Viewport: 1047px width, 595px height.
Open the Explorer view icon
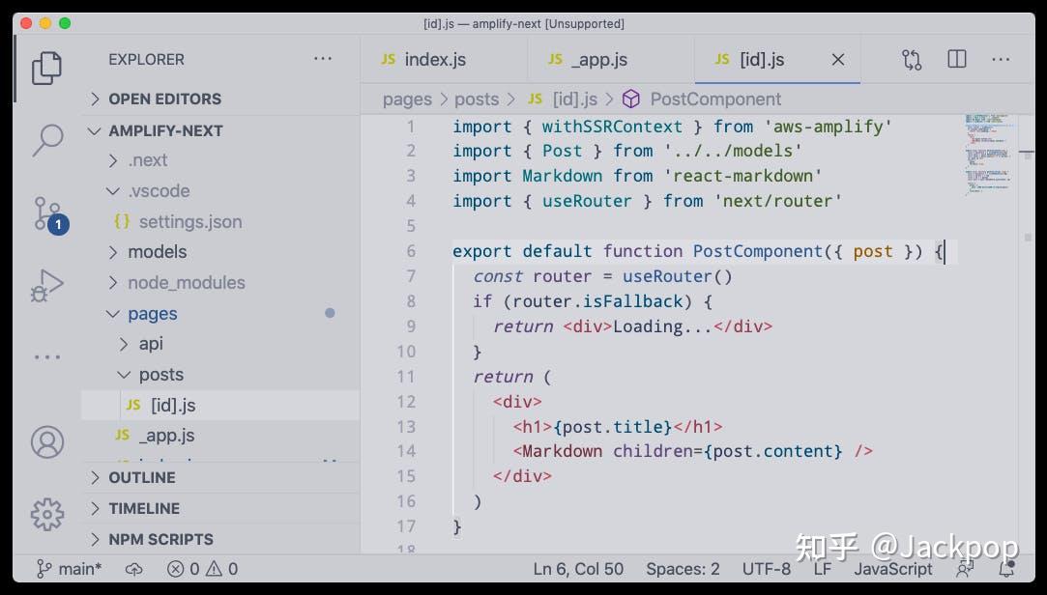46,68
